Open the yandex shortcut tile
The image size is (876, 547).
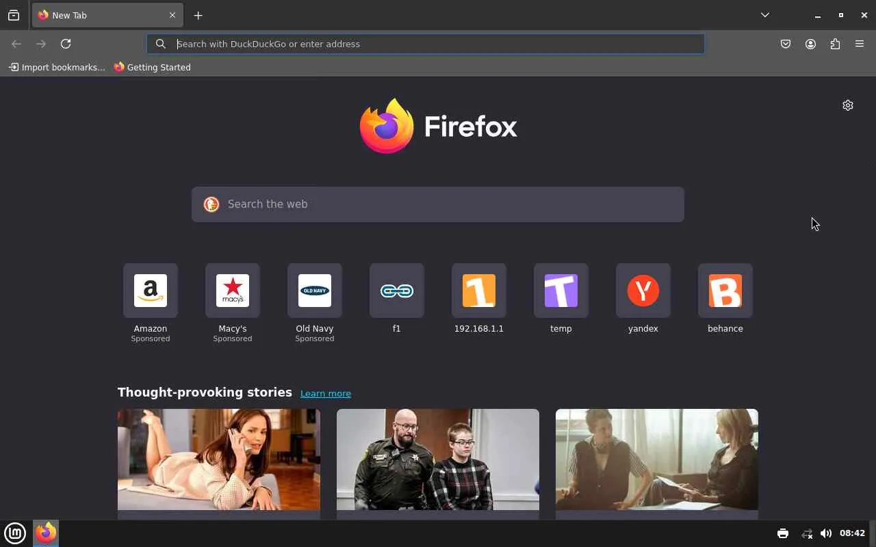point(643,299)
